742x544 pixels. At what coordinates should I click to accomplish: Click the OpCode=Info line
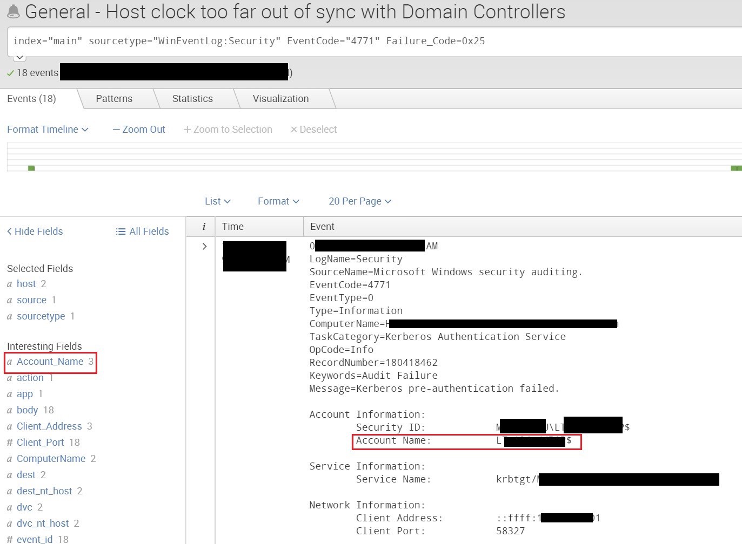click(x=341, y=350)
